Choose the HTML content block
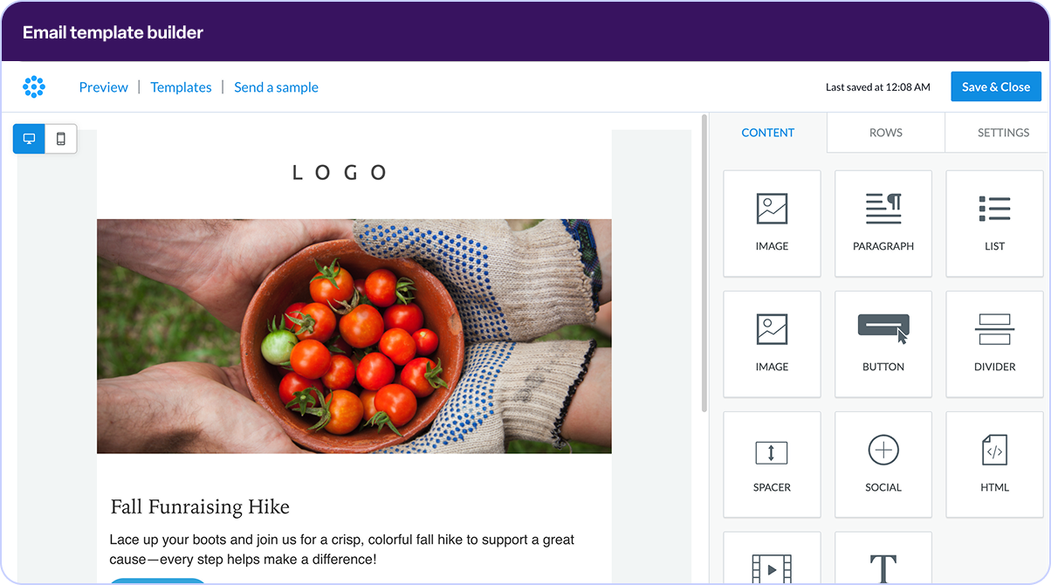 994,465
